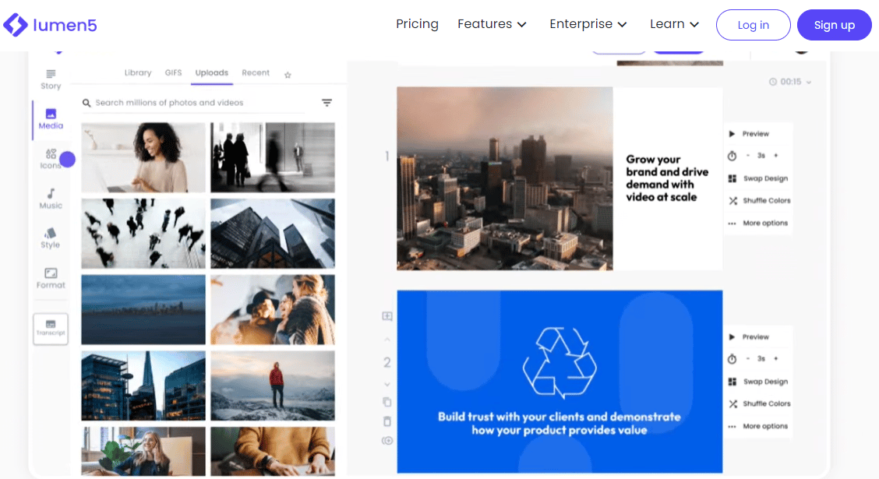Increase slide 2 duration with plus
This screenshot has width=879, height=479.
(x=776, y=358)
